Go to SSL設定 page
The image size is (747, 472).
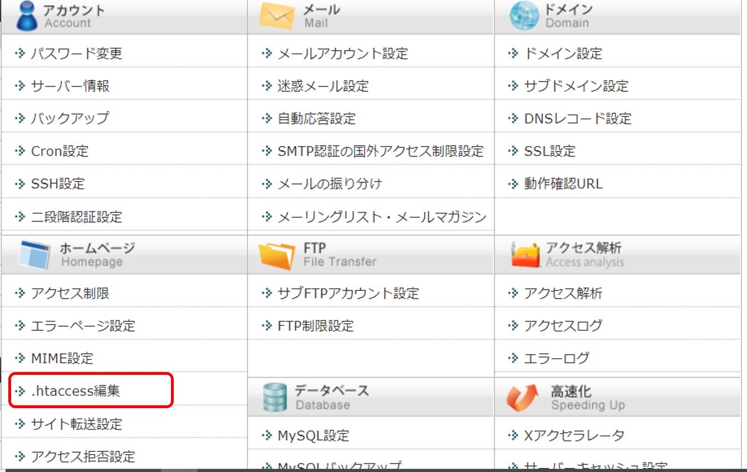(x=549, y=151)
